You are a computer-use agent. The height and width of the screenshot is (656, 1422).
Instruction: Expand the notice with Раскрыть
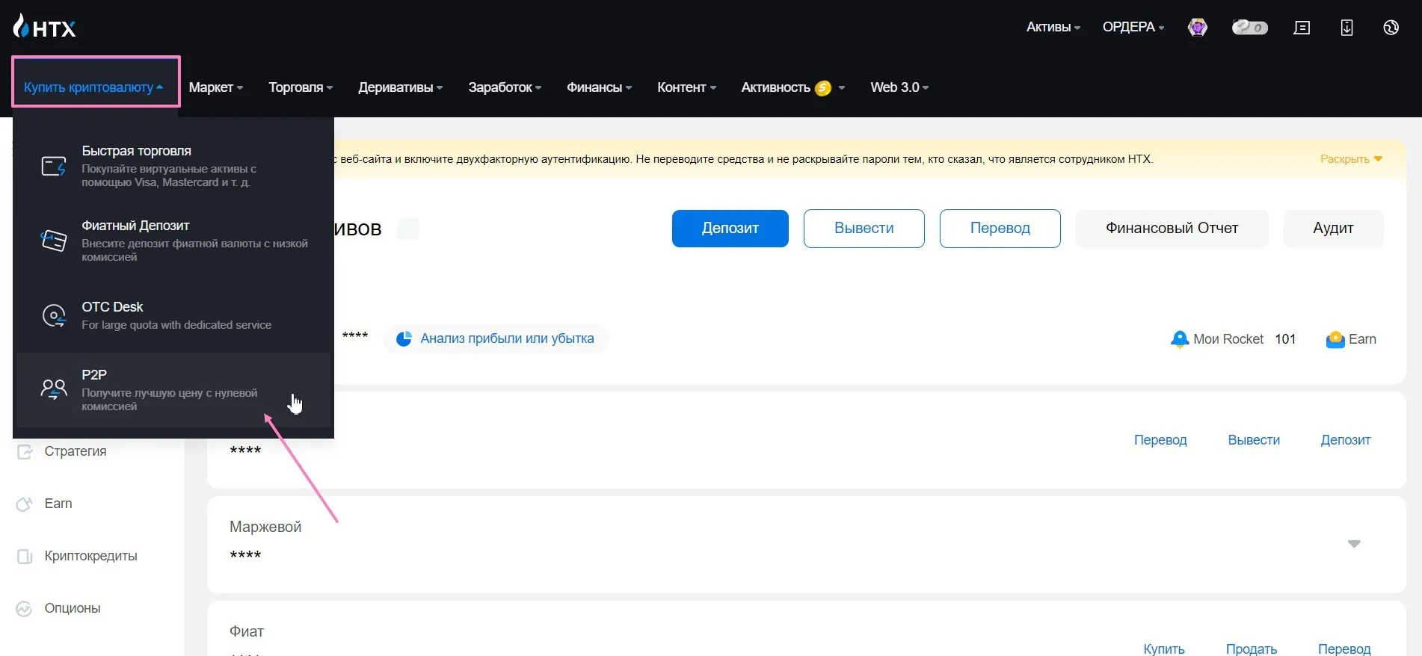(x=1351, y=159)
